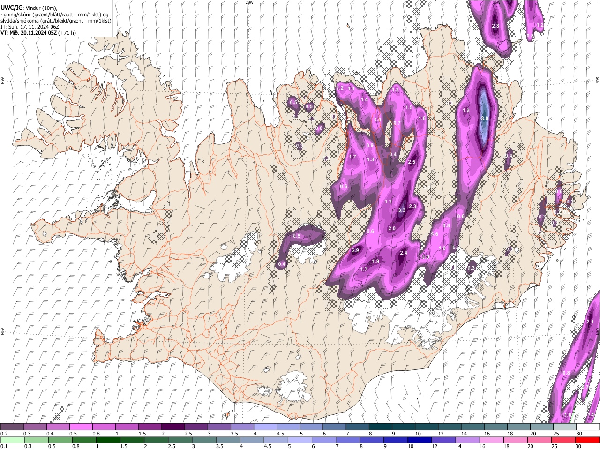Select the "30" label on the bottom scale
The width and height of the screenshot is (600, 450).
click(x=578, y=446)
